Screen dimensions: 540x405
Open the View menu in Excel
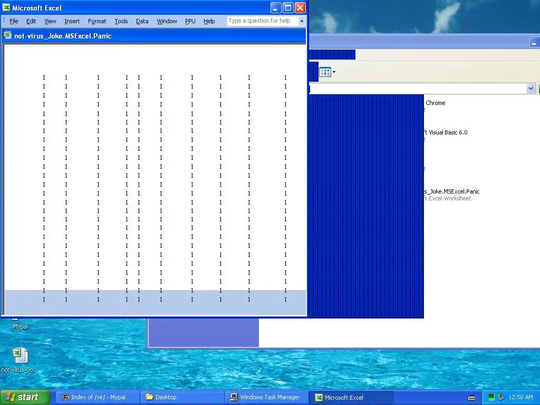point(50,21)
